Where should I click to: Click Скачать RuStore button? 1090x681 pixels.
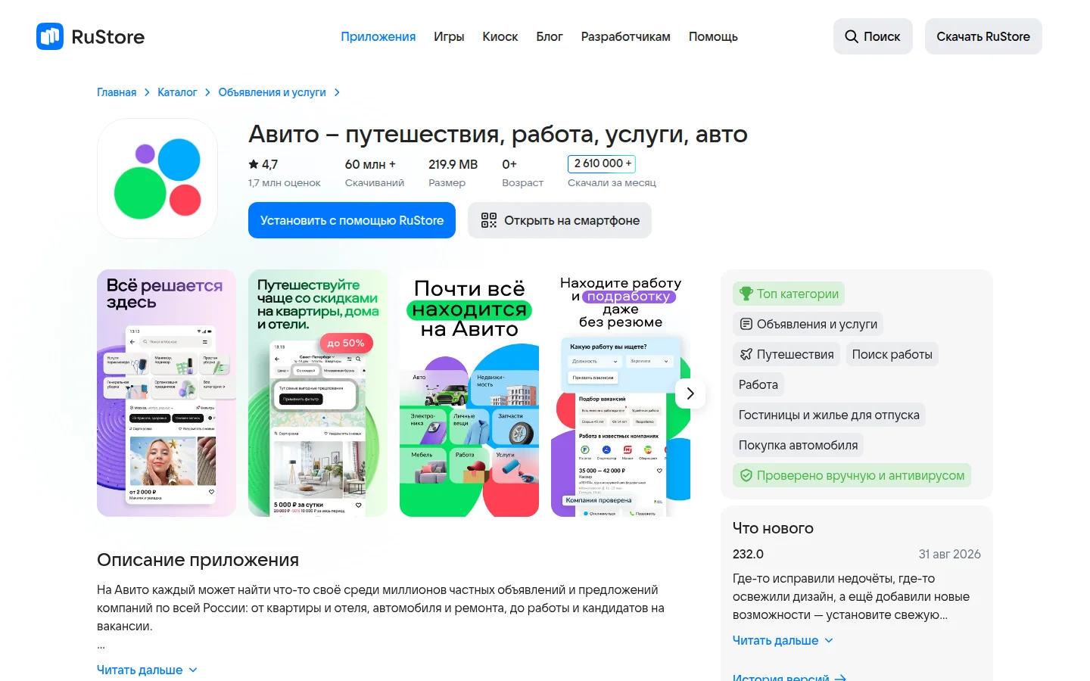(x=983, y=36)
